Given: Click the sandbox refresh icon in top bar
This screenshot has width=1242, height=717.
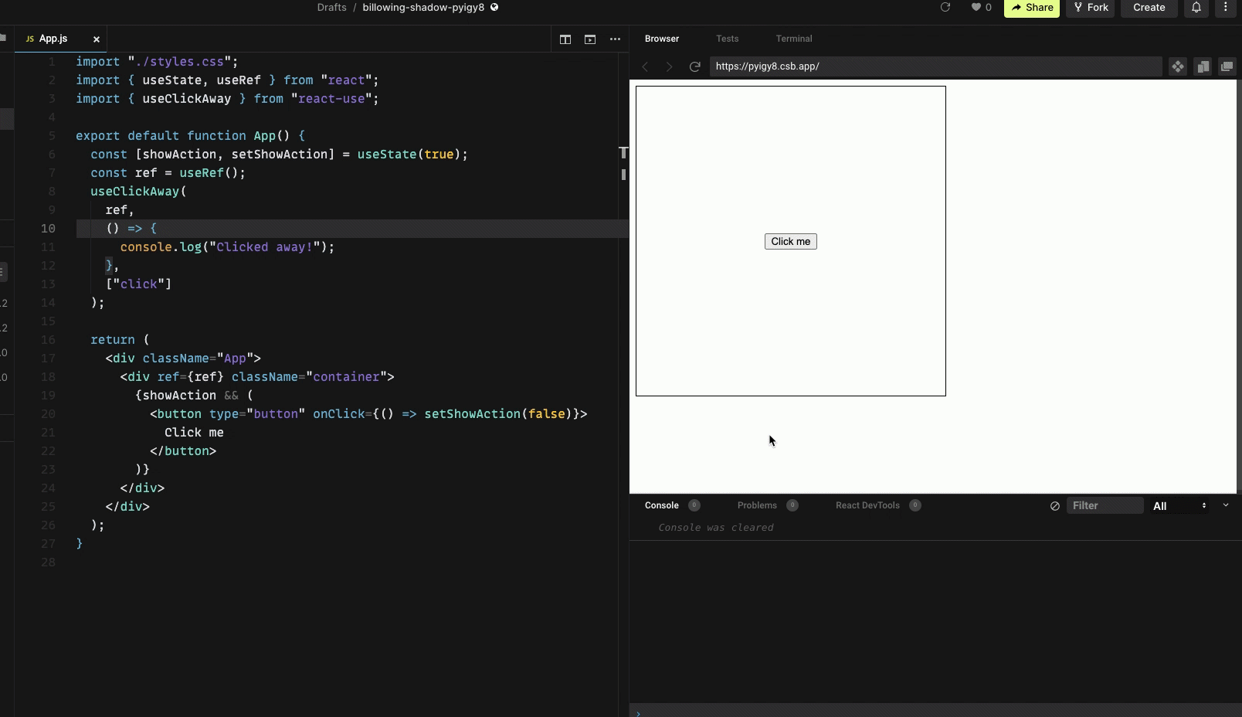Looking at the screenshot, I should coord(945,7).
